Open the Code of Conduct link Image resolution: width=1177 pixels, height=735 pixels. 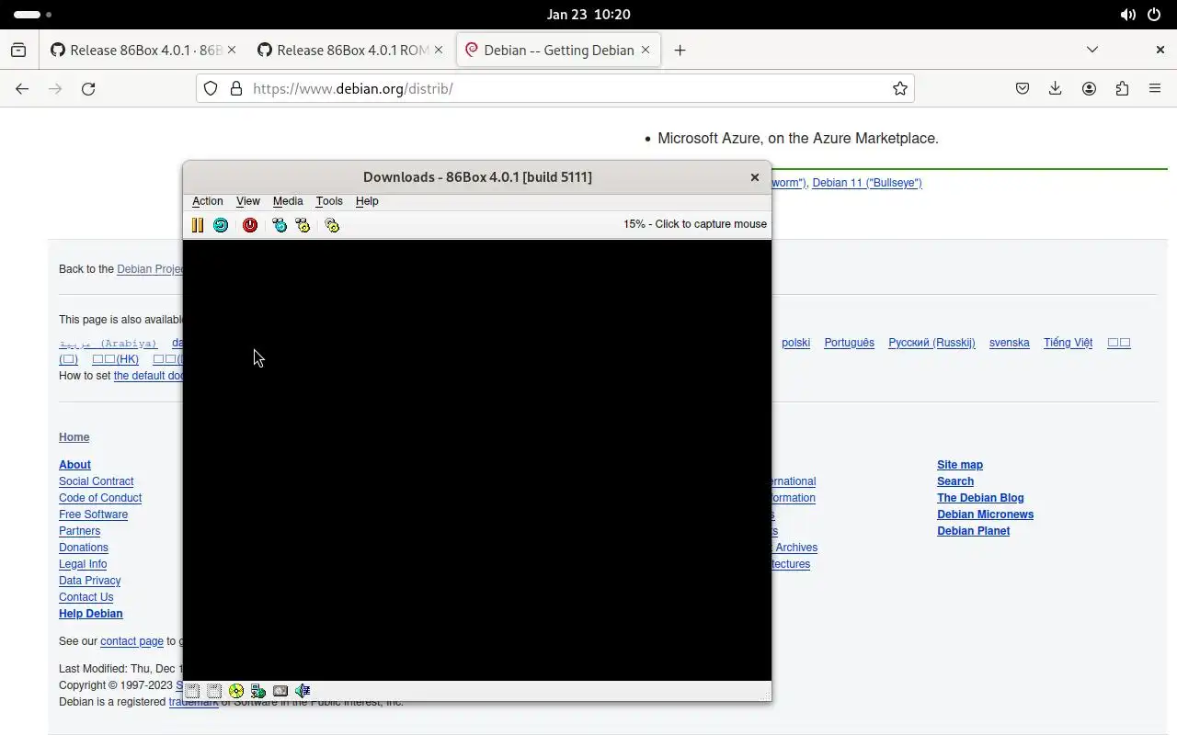(x=100, y=498)
